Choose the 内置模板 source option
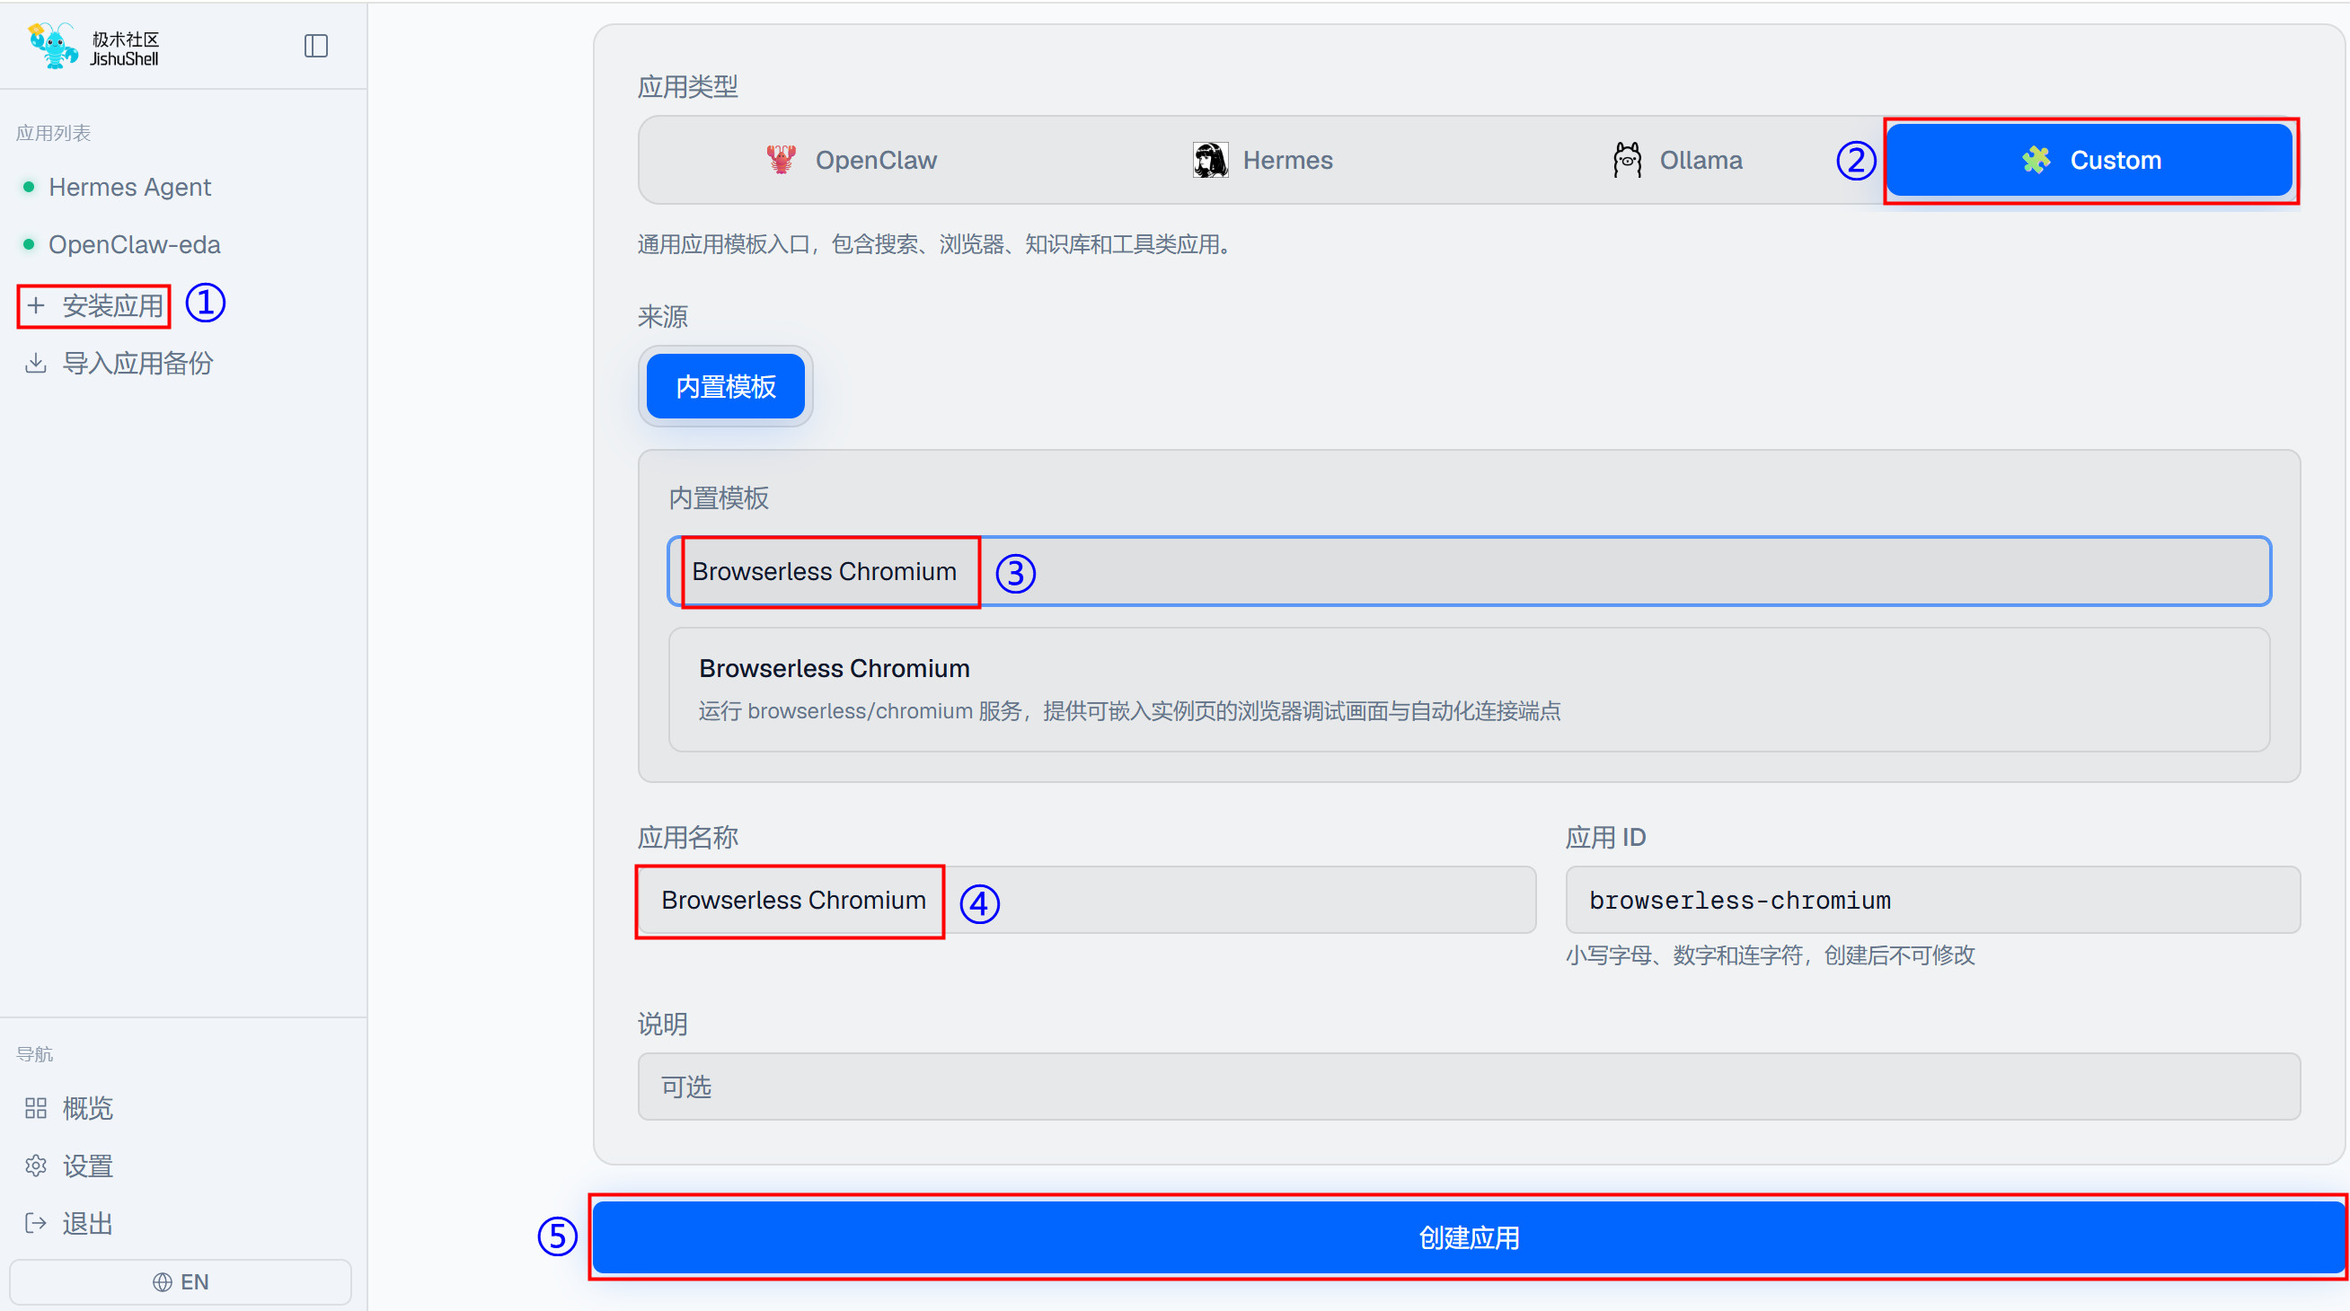The image size is (2350, 1311). 725,386
